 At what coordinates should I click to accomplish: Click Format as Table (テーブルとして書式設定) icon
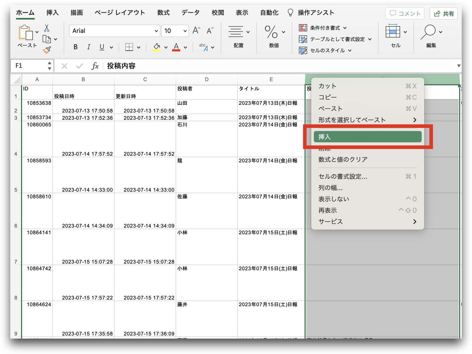click(303, 39)
